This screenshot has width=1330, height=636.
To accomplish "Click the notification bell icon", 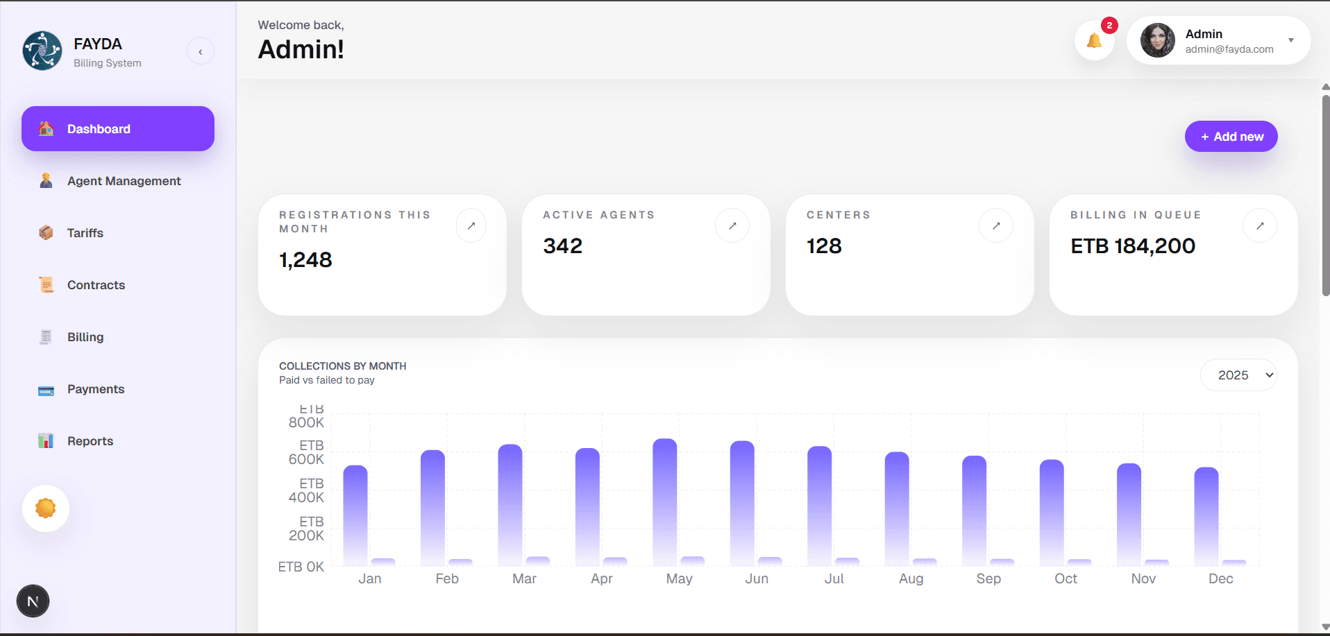I will click(1094, 41).
